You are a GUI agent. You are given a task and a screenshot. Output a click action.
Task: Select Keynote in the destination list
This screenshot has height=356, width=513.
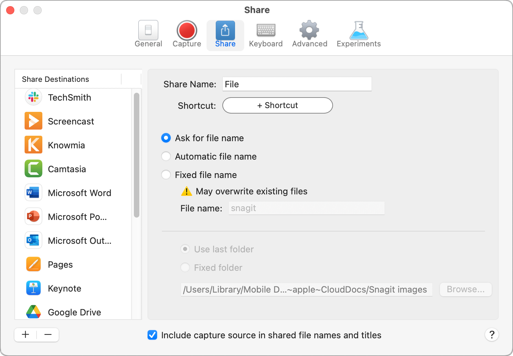(73, 288)
